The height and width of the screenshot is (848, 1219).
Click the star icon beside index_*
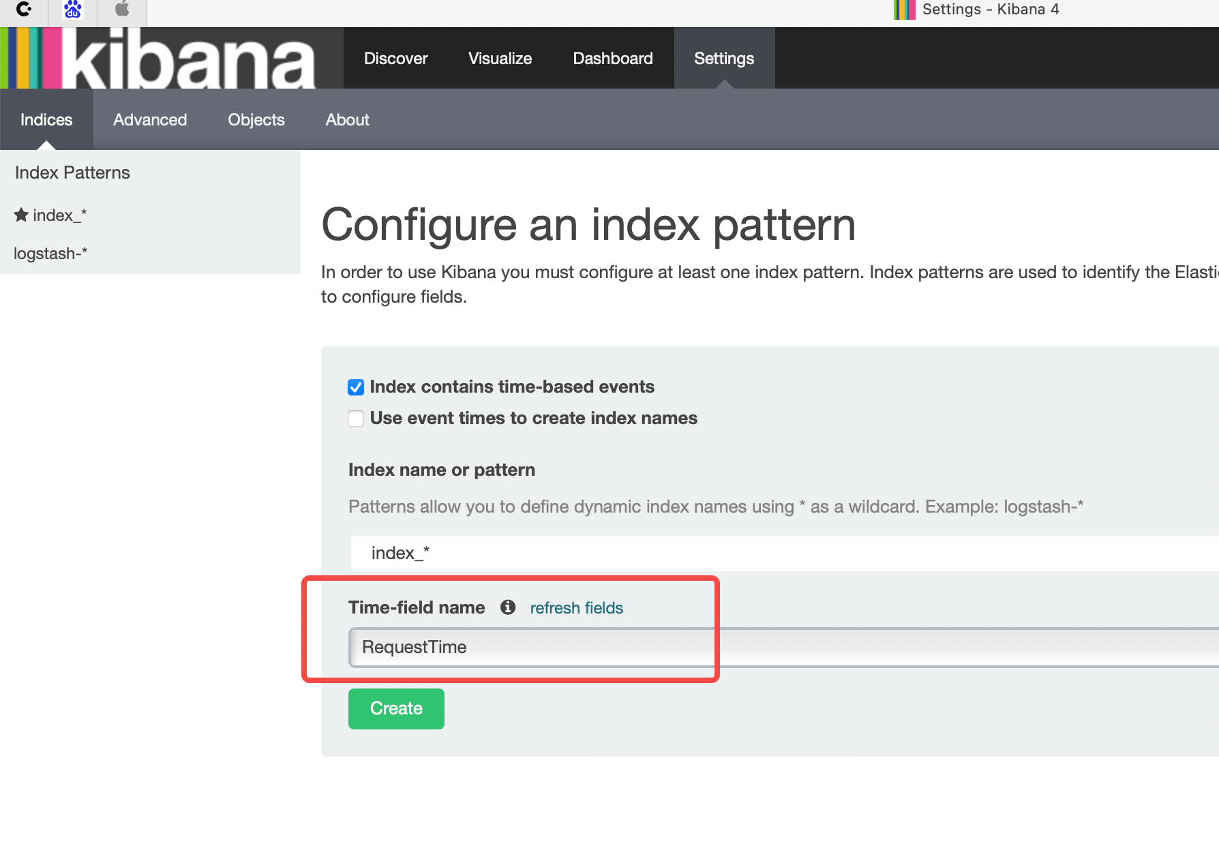click(x=21, y=215)
